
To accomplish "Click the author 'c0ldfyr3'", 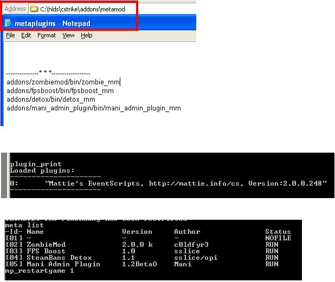I will coord(191,245).
